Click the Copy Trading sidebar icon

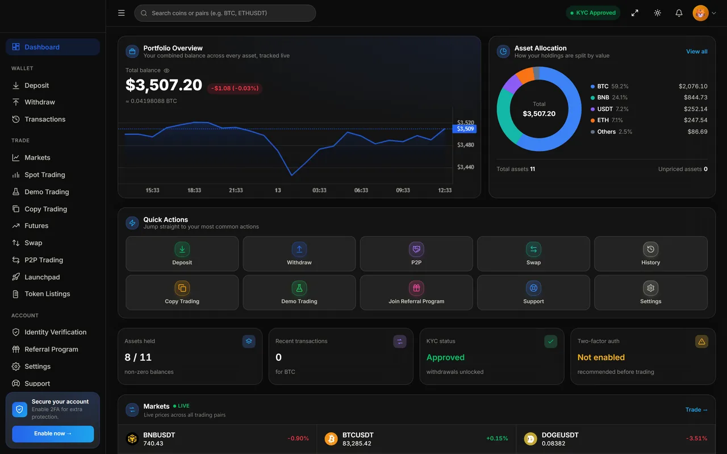point(16,209)
